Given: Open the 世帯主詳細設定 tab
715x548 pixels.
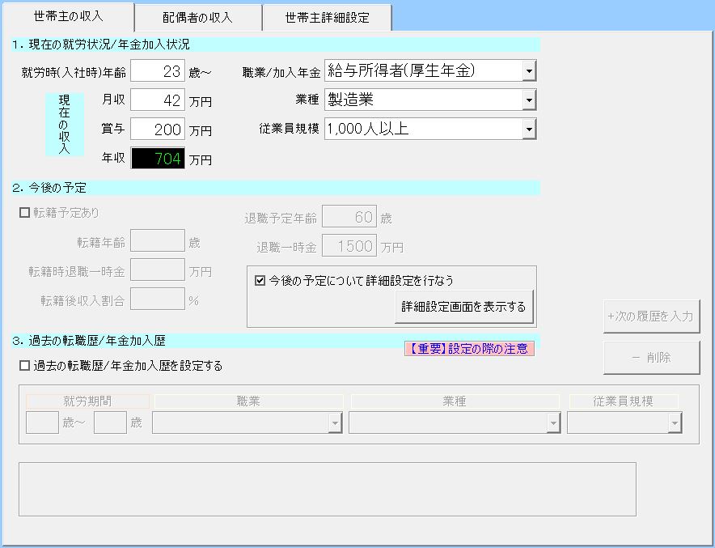Looking at the screenshot, I should 327,17.
